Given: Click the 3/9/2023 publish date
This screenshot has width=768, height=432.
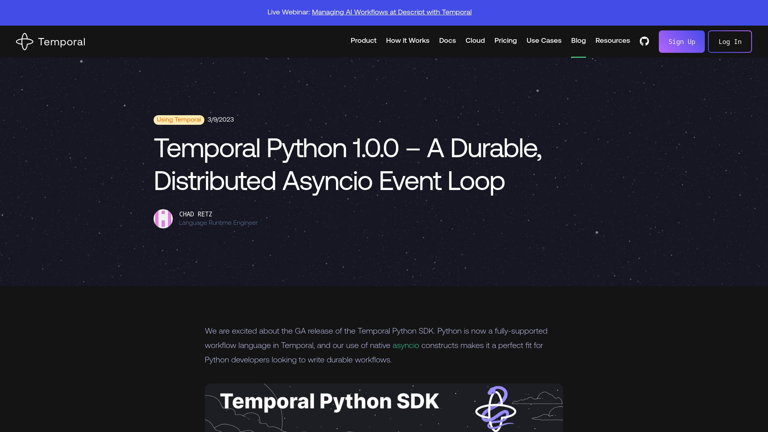Looking at the screenshot, I should coord(220,120).
